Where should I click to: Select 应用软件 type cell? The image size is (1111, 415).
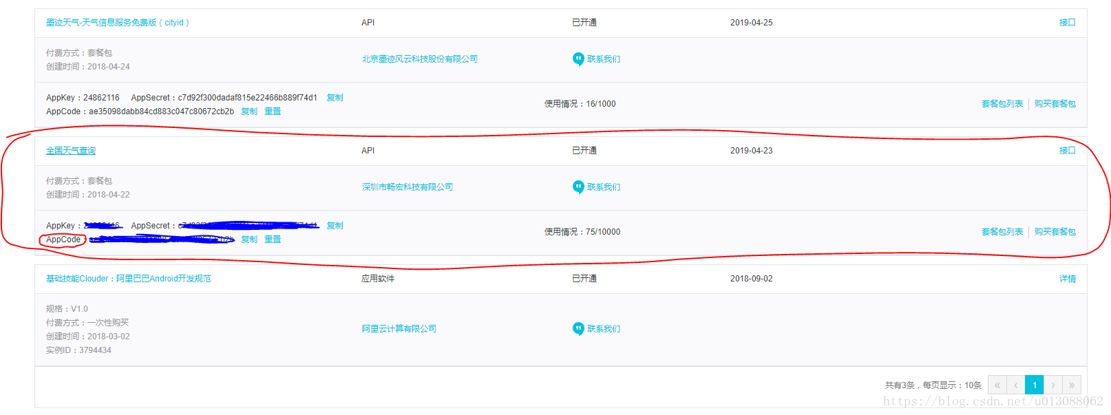[378, 279]
